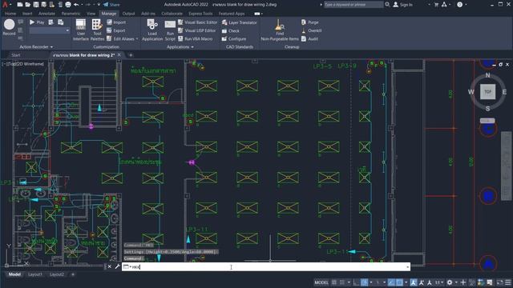Open the Visual Basic Editor

(x=198, y=22)
